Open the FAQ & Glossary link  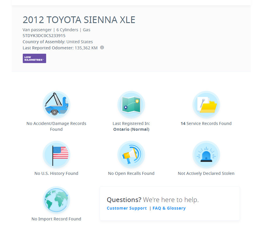(169, 208)
